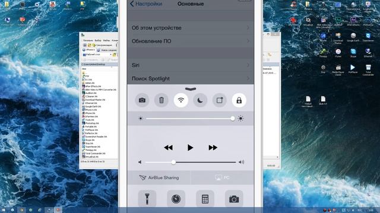Switch to the Новое соединение tab
Screen dimensions: 380x213
point(107,50)
